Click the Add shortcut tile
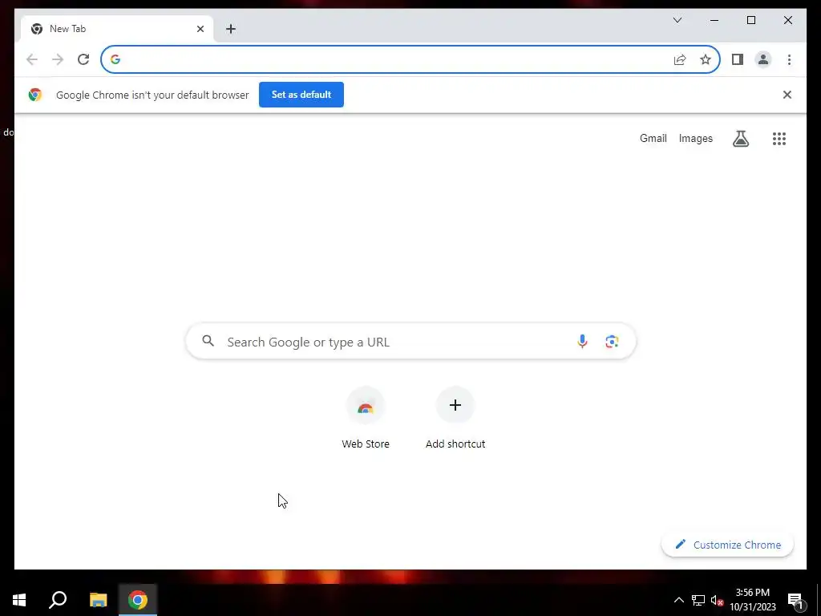The height and width of the screenshot is (616, 821). [x=455, y=418]
